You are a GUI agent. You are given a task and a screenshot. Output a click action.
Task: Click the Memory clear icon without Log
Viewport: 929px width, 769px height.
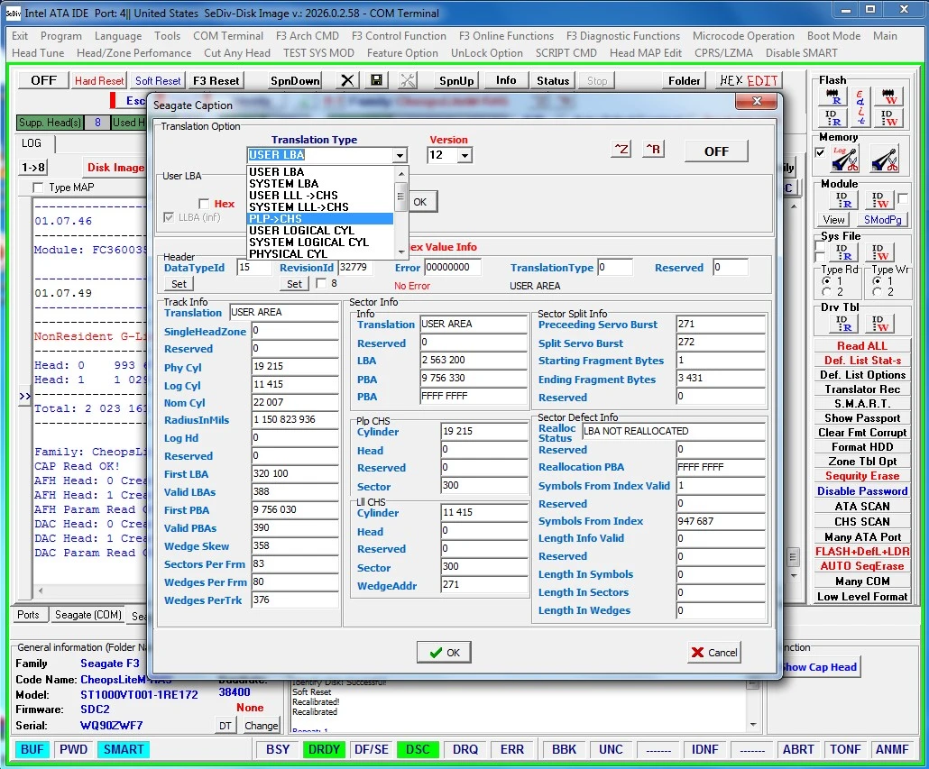coord(884,159)
